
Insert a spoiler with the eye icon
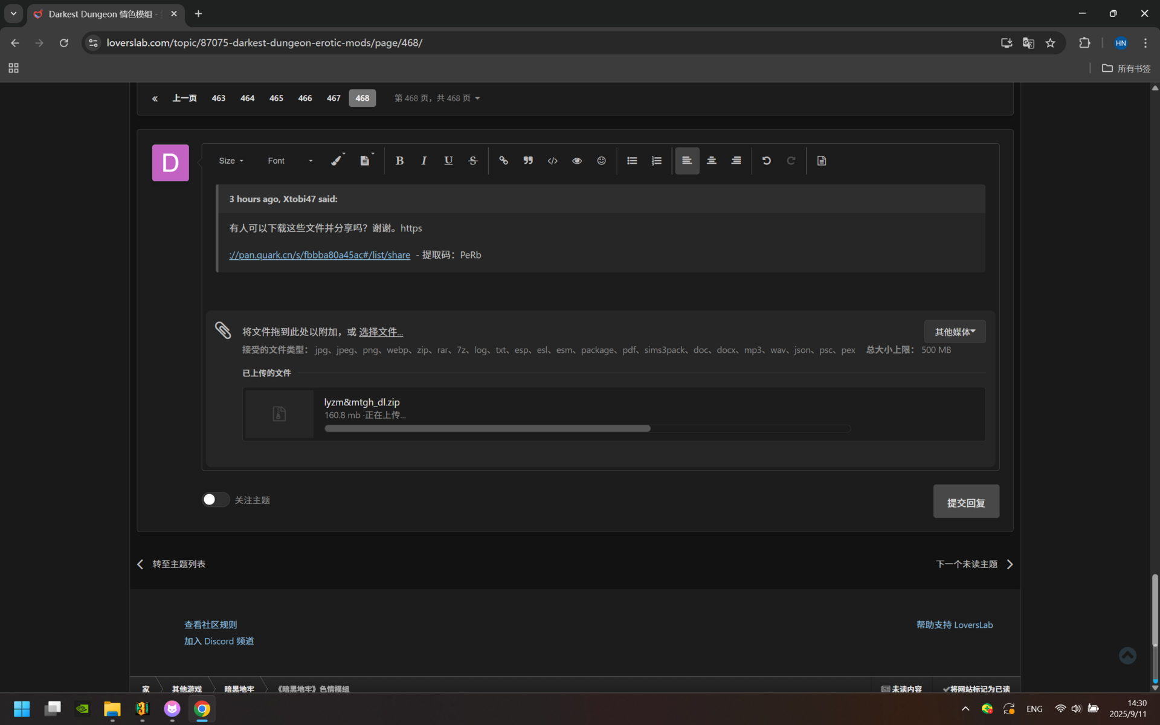pos(577,161)
